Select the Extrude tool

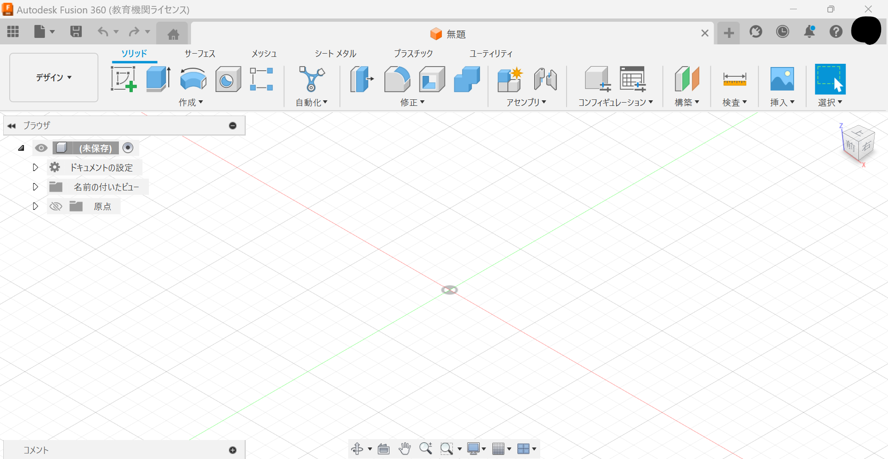(158, 79)
